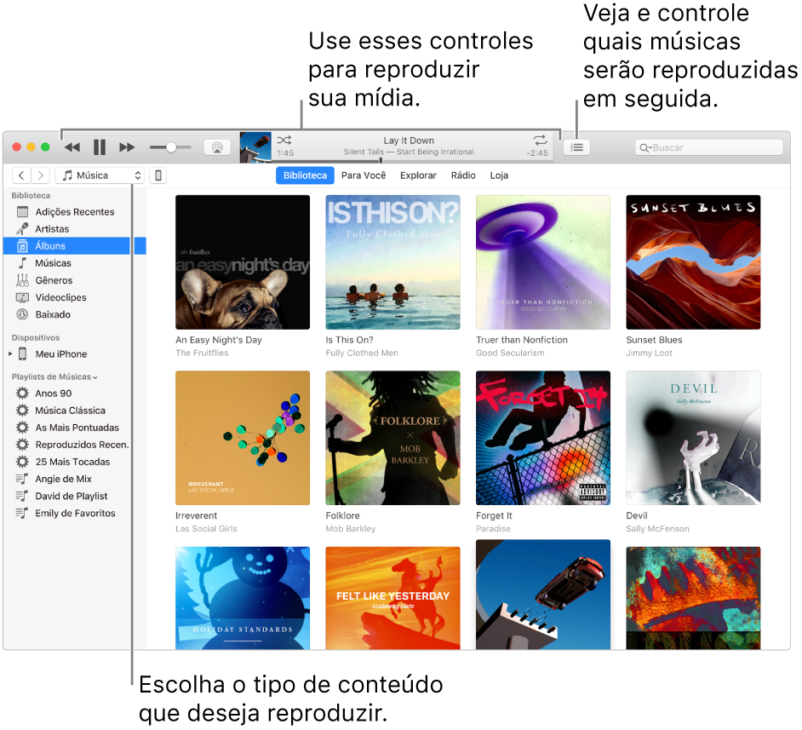Open Truer than Nonfiction album cover
Viewport: 802px width, 730px height.
tap(543, 262)
